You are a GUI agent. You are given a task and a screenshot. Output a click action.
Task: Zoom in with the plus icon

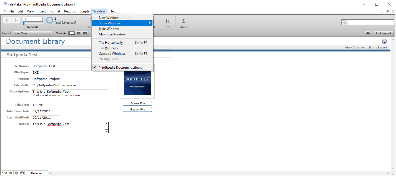16,173
